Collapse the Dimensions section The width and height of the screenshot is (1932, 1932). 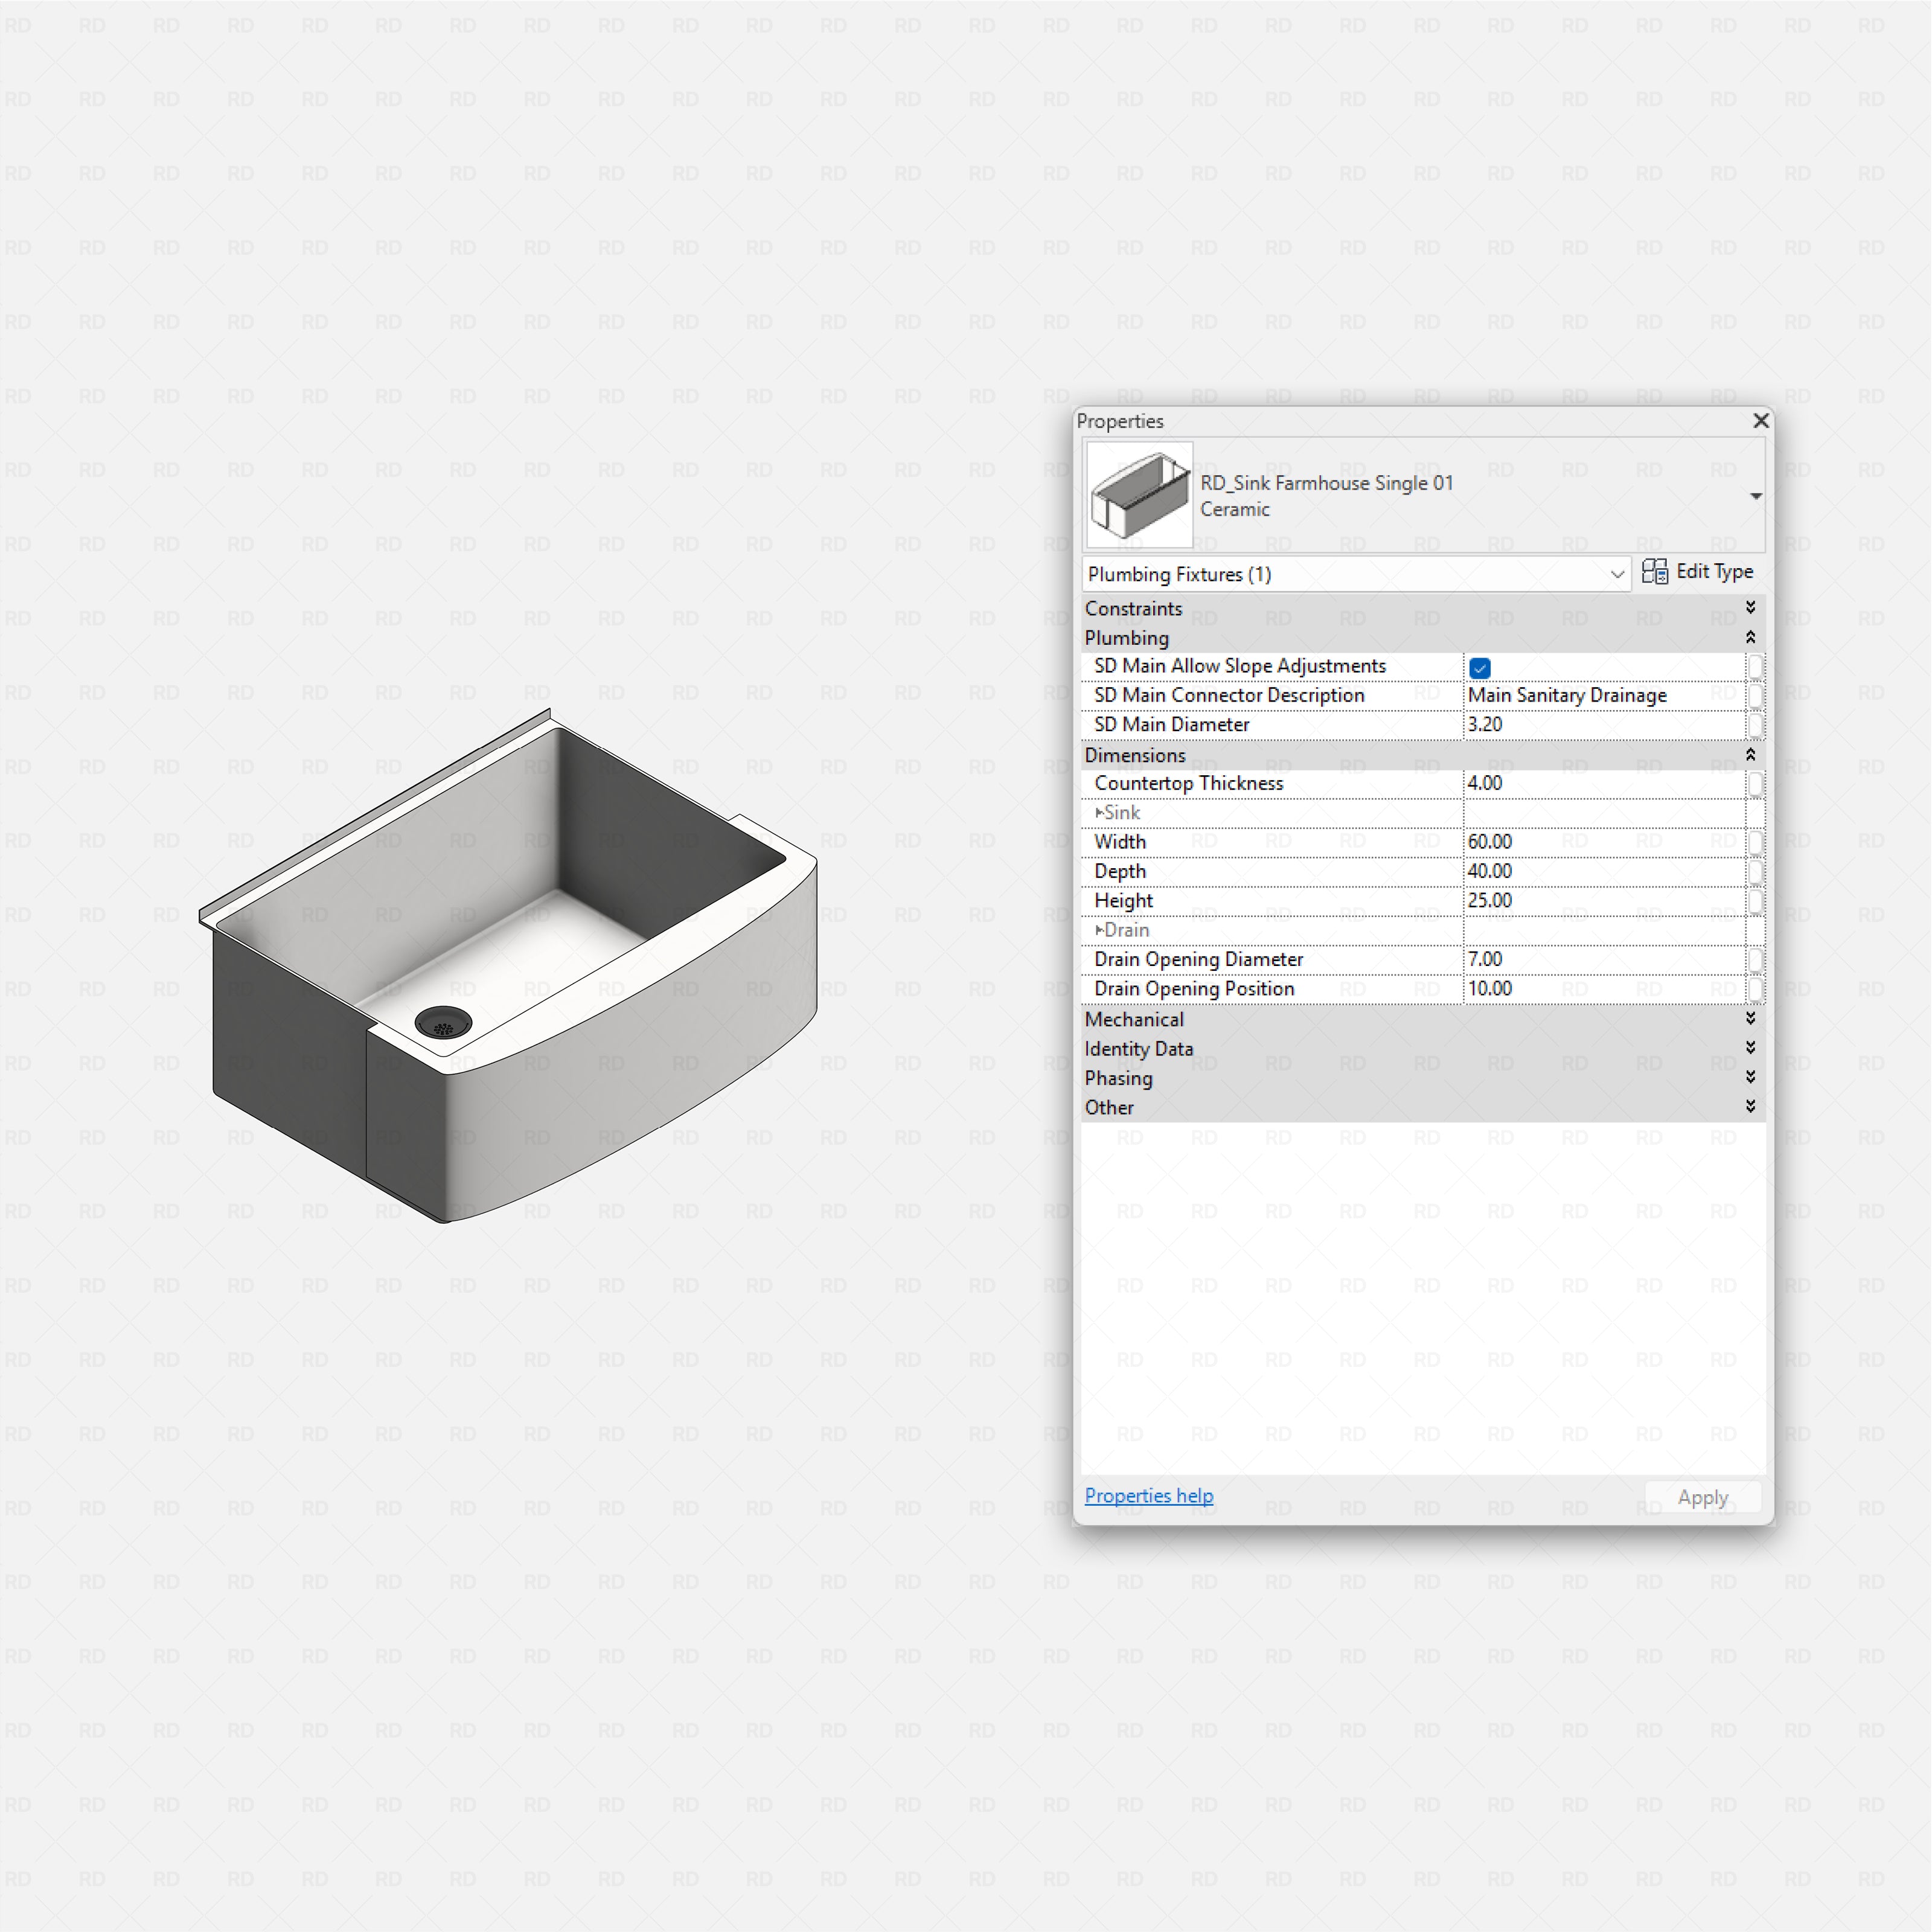pyautogui.click(x=1751, y=755)
